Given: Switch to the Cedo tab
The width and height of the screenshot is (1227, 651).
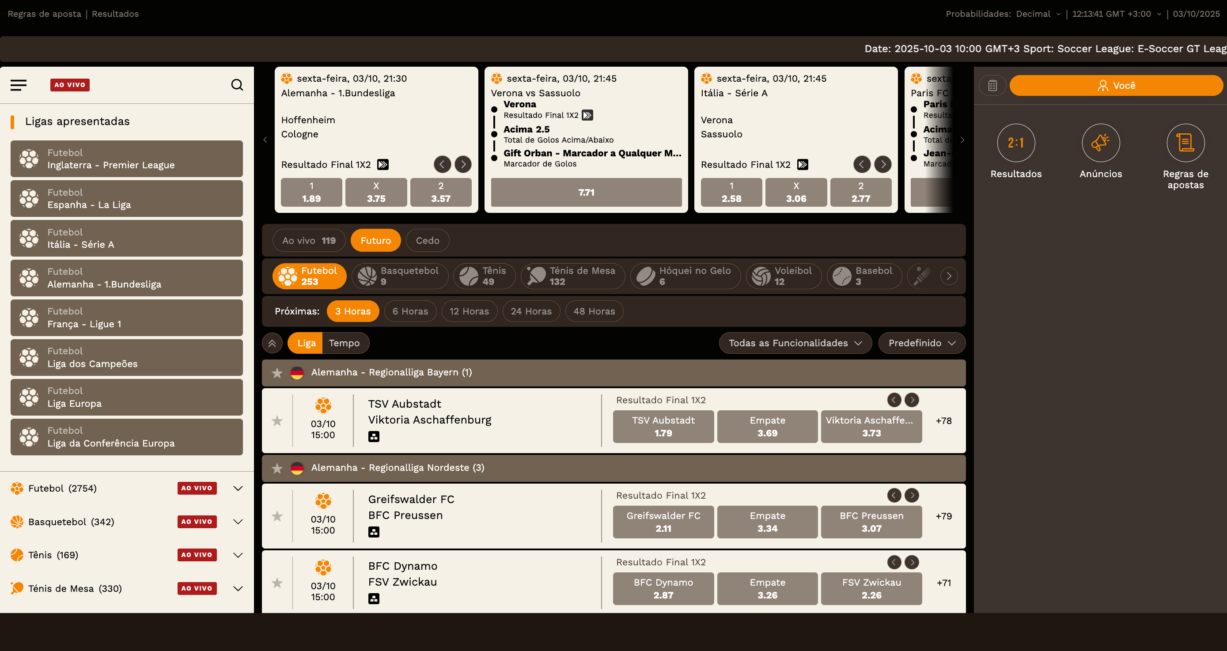Looking at the screenshot, I should click(x=427, y=240).
